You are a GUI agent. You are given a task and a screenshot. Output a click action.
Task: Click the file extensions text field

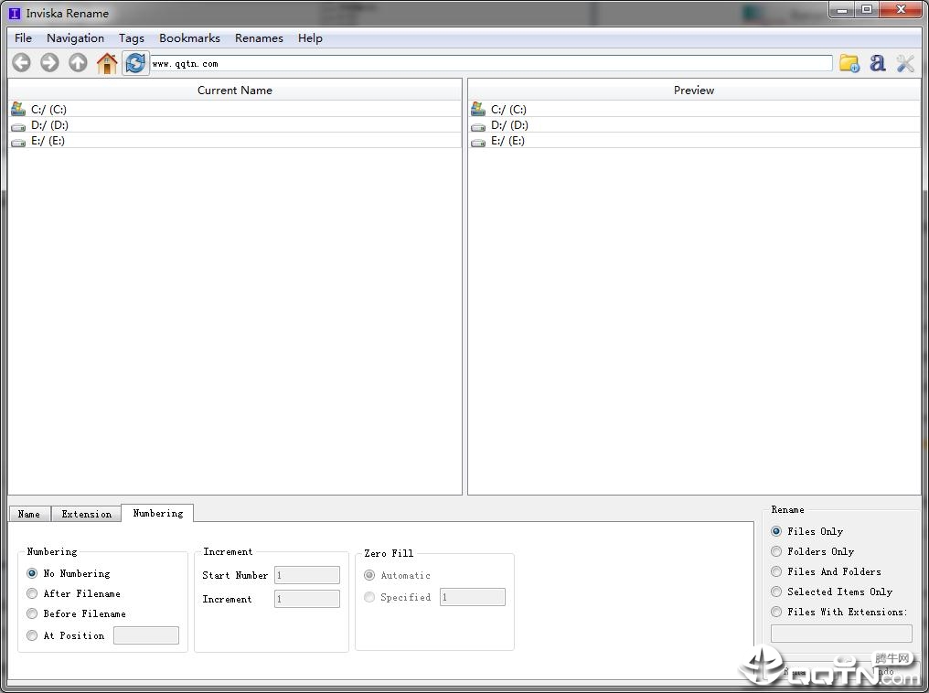(841, 634)
